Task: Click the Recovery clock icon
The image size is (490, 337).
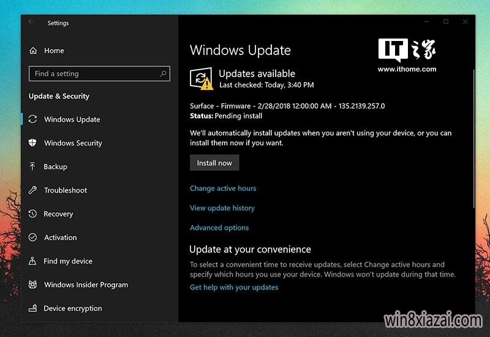Action: (x=32, y=213)
